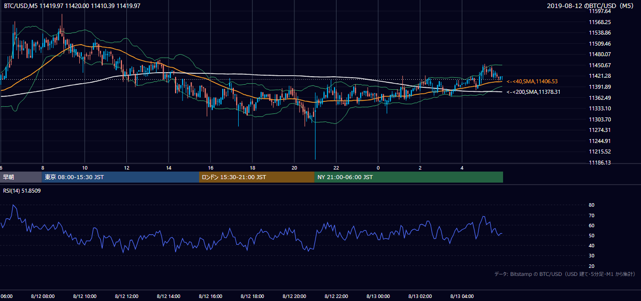
Task: Click the 8/12 22:00 time label
Action: [x=336, y=296]
